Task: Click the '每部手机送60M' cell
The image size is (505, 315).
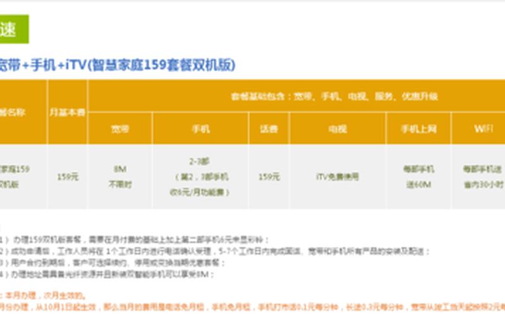Action: point(419,177)
